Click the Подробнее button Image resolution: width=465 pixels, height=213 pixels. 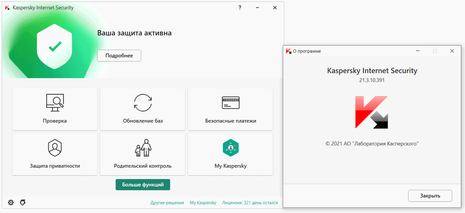point(119,55)
